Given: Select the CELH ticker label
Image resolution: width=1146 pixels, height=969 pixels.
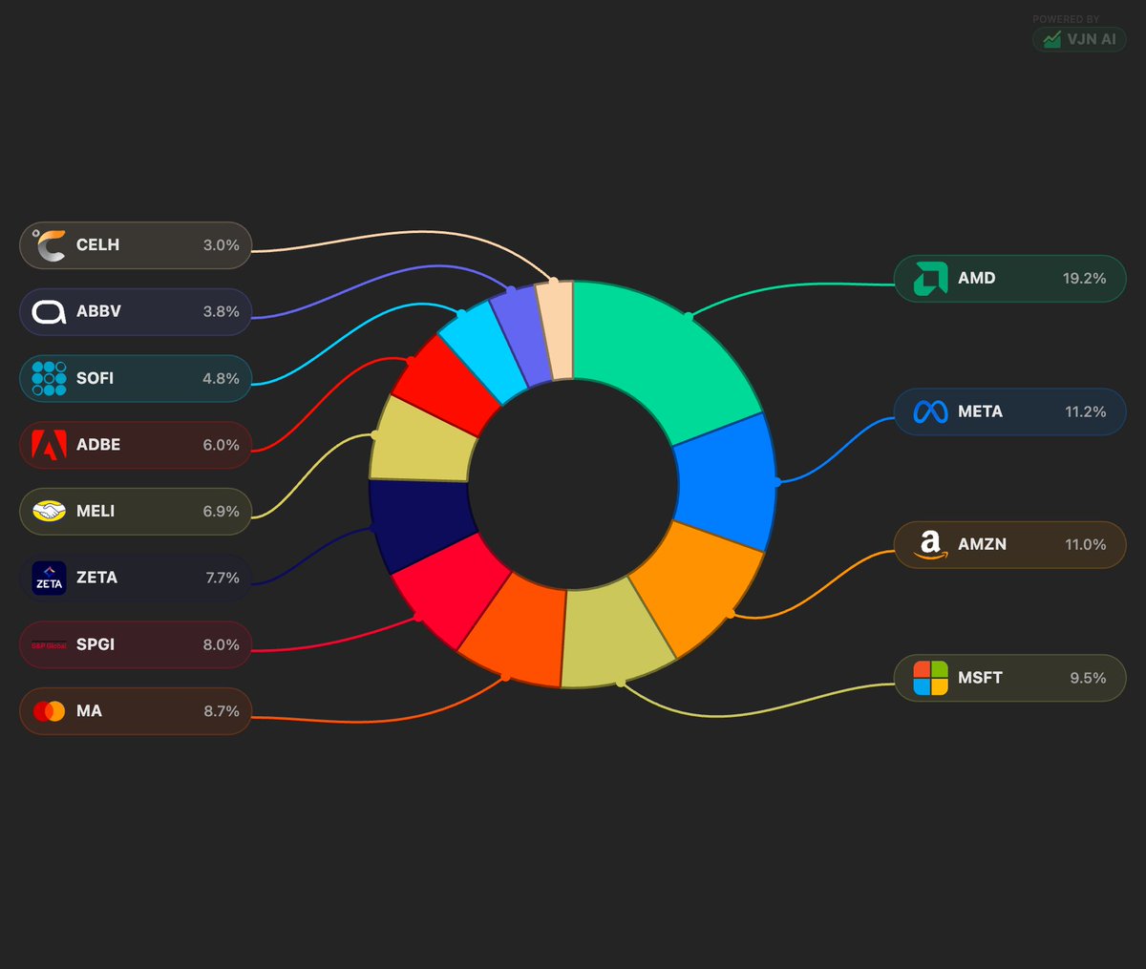Looking at the screenshot, I should pos(97,245).
